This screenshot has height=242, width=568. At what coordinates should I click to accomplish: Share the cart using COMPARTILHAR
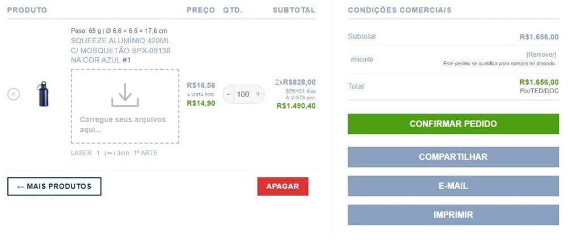pos(453,157)
